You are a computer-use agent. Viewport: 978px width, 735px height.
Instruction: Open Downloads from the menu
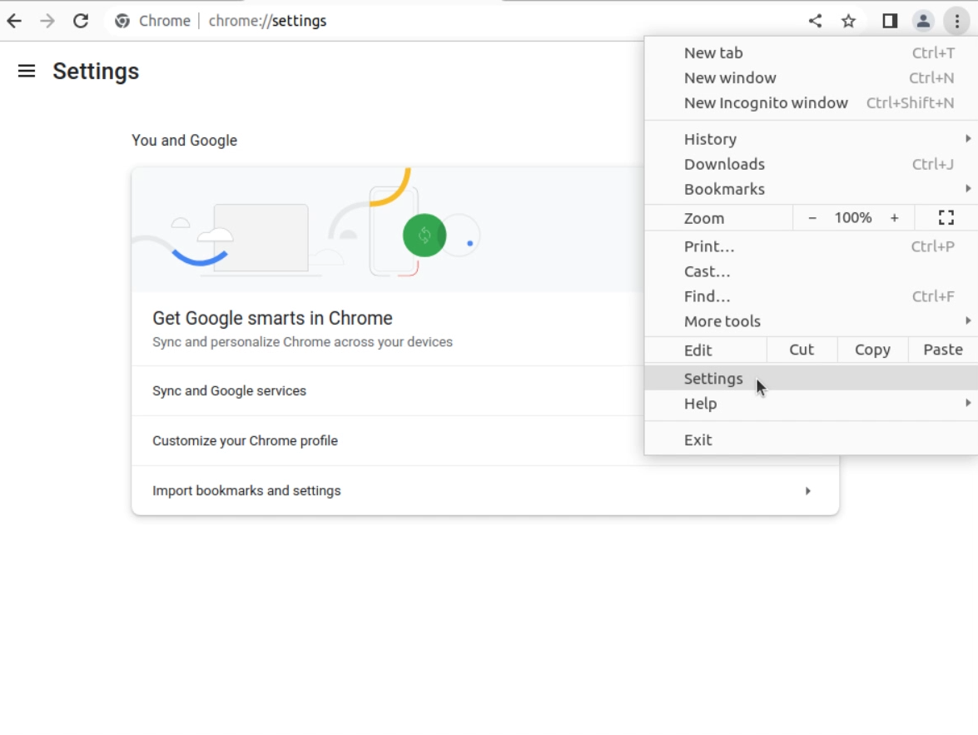[x=811, y=164]
